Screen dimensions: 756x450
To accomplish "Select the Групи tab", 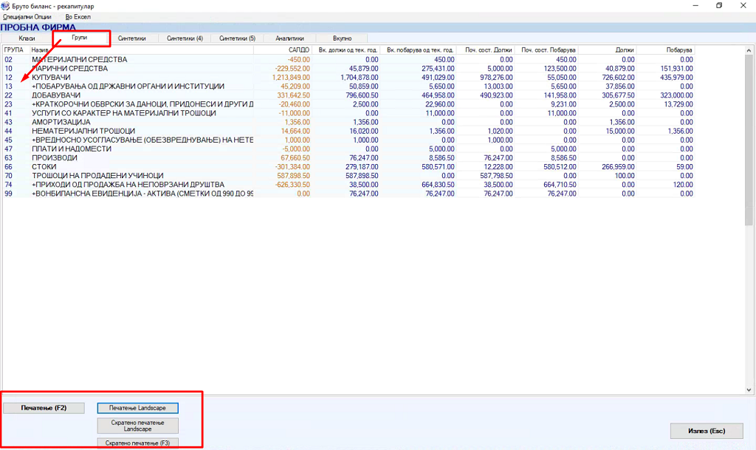I will click(x=81, y=38).
